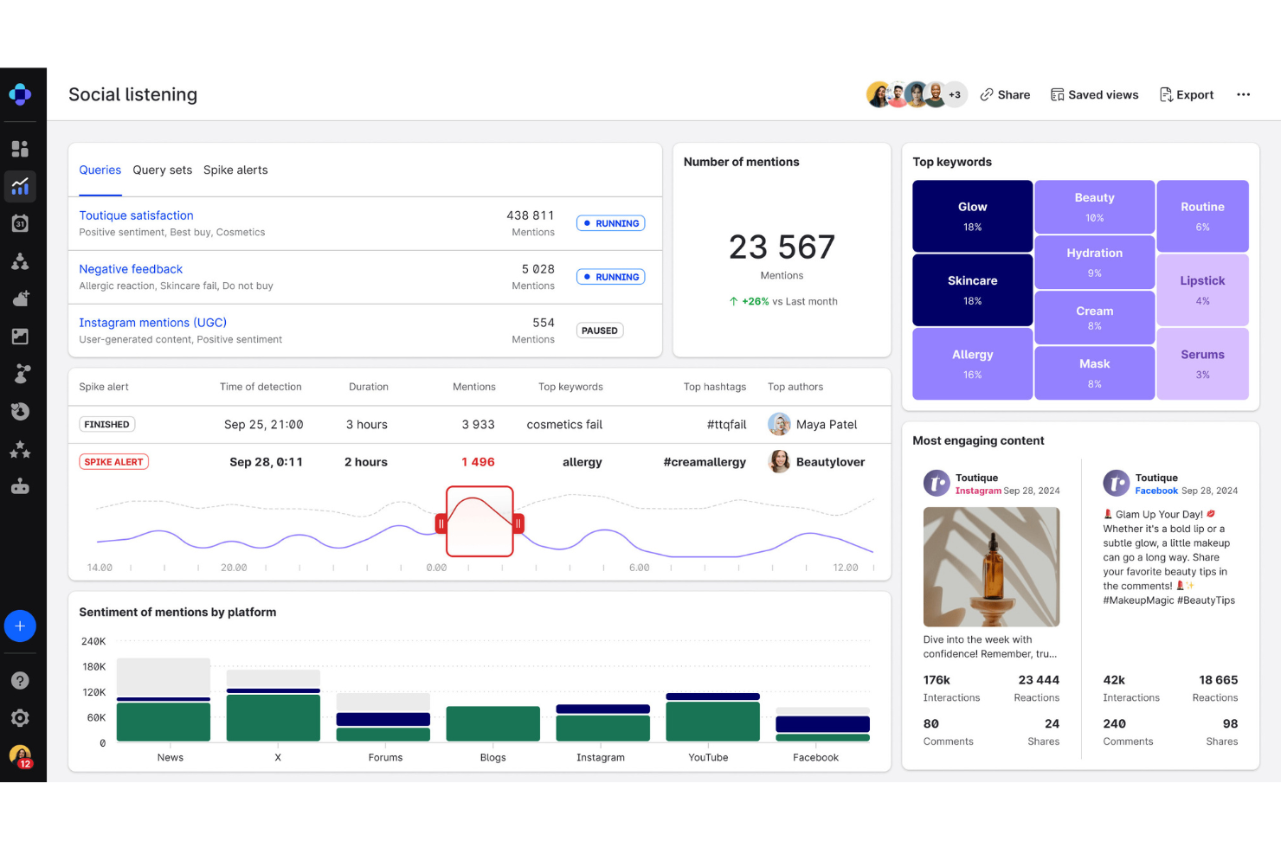Open the Saved views panel
1281x854 pixels.
click(1093, 94)
